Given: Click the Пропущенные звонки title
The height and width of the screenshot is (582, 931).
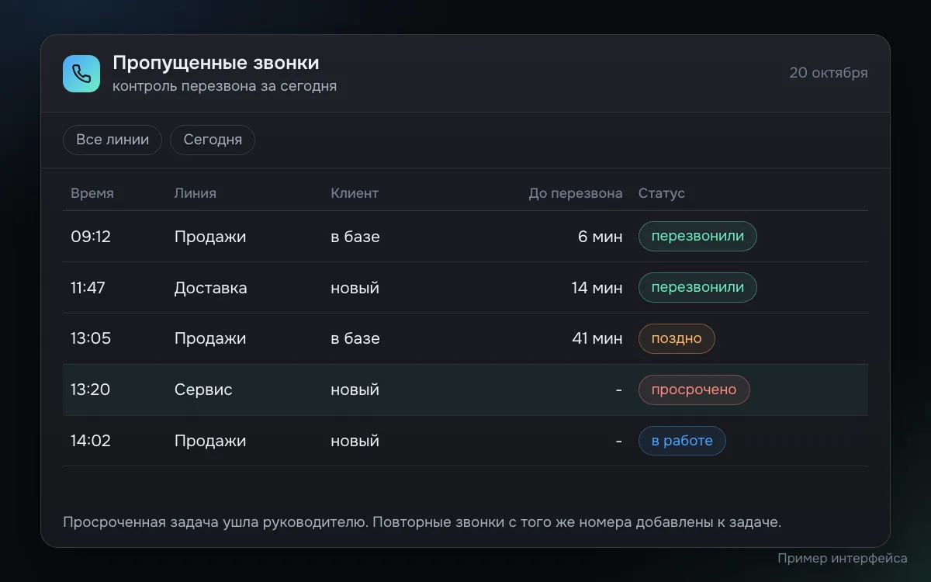Looking at the screenshot, I should point(216,63).
